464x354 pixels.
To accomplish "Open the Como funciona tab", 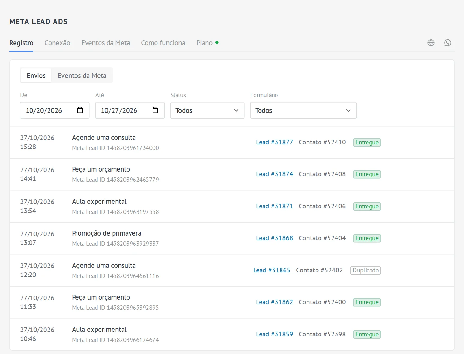I will (163, 43).
